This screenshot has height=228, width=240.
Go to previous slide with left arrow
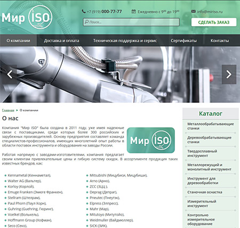pyautogui.click(x=10, y=75)
